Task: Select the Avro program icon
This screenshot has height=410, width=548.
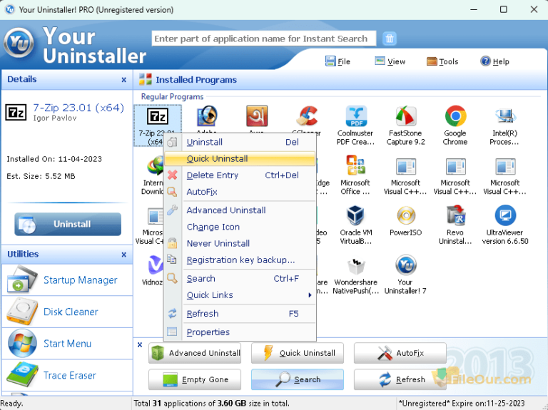Action: 257,116
